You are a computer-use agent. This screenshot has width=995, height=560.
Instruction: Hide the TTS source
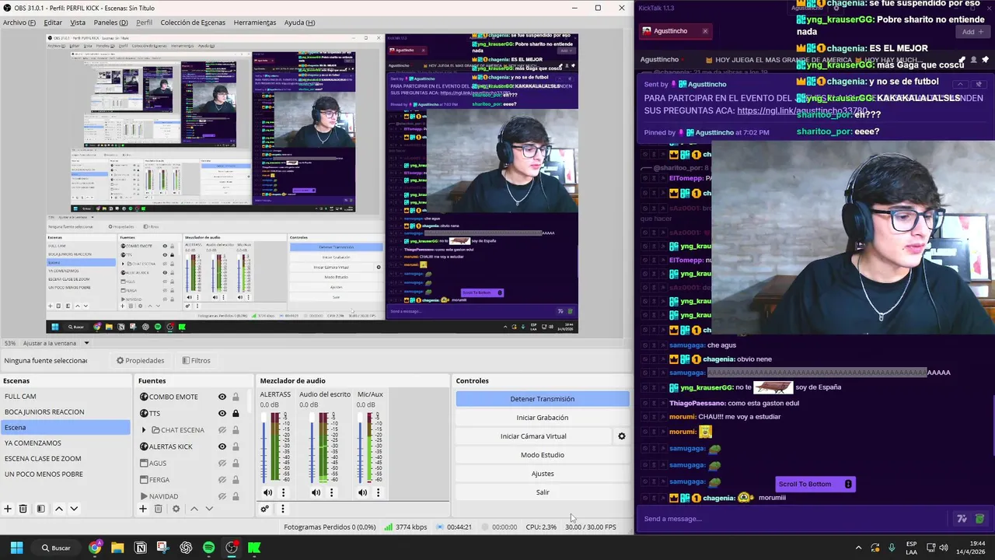[222, 413]
